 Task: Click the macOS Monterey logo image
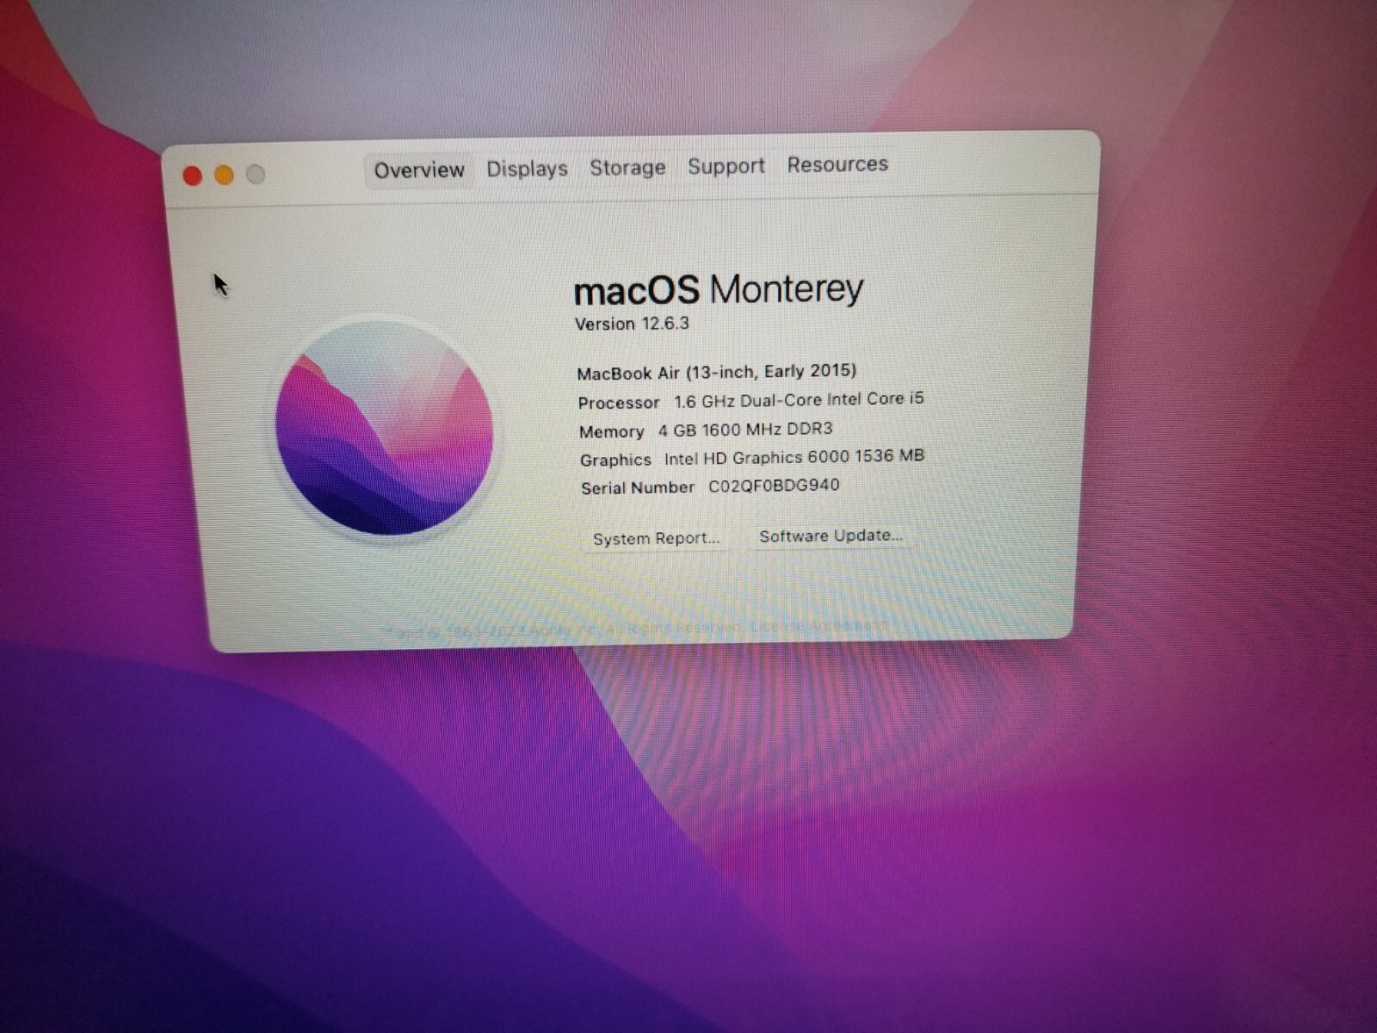click(385, 427)
